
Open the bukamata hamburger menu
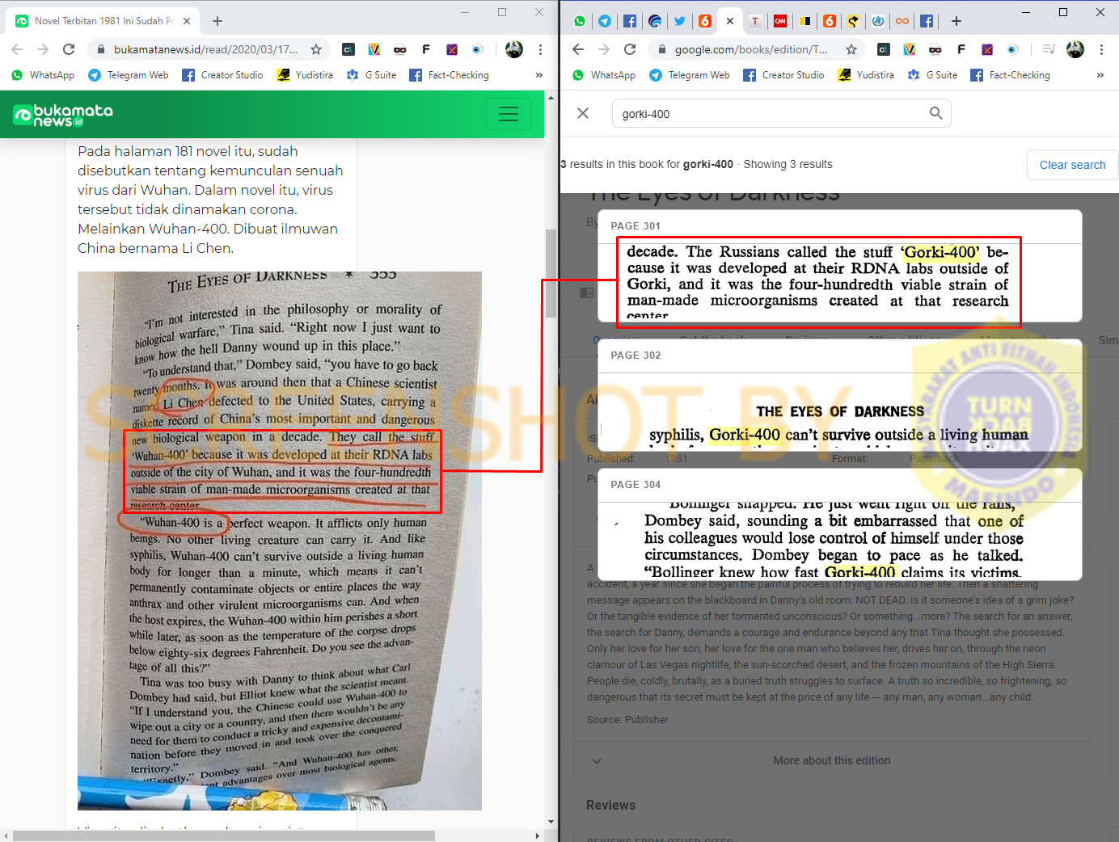[x=509, y=114]
